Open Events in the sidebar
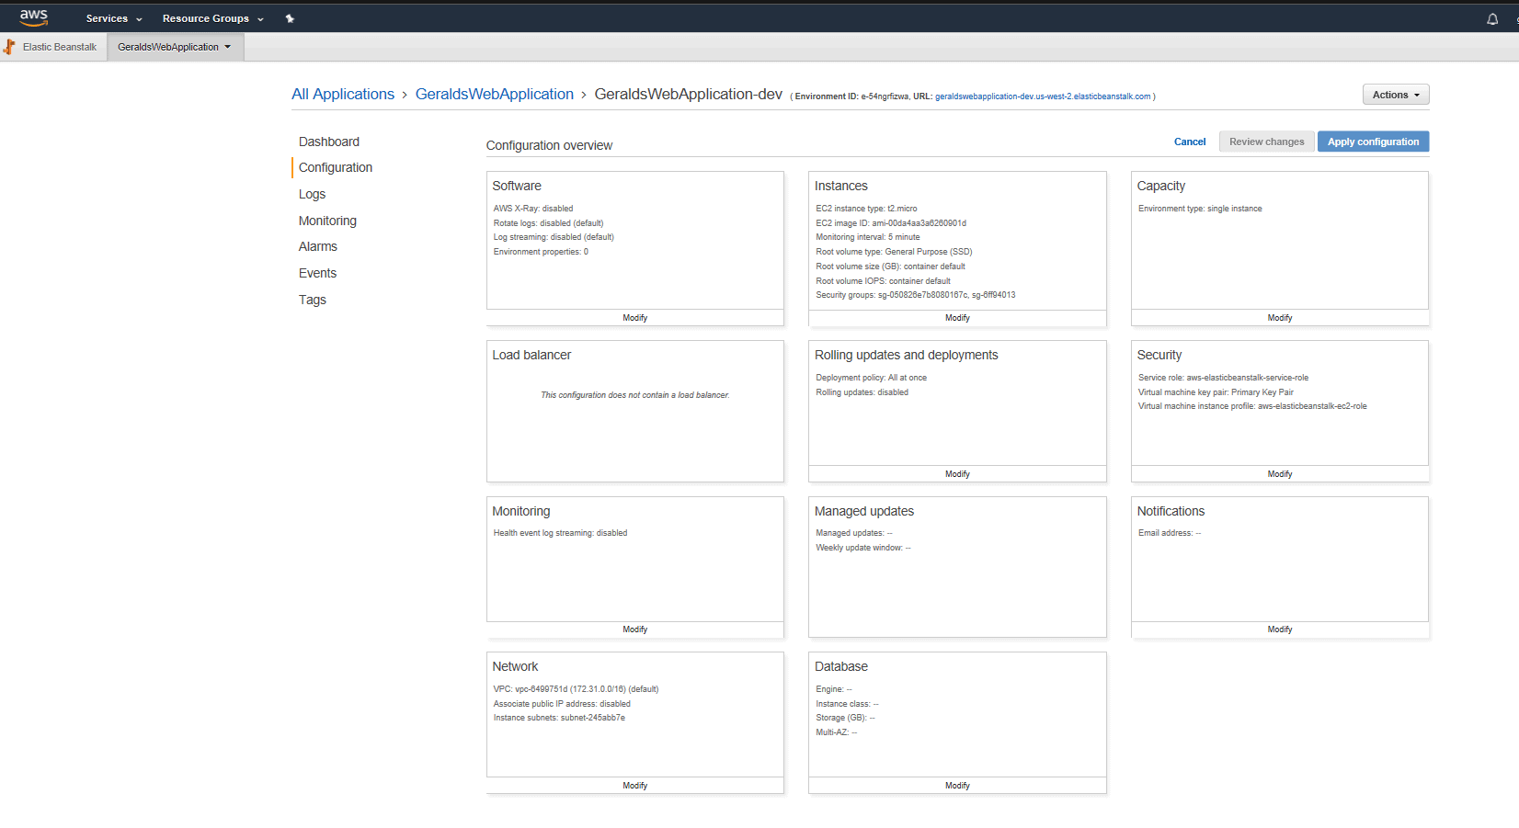 [x=317, y=273]
